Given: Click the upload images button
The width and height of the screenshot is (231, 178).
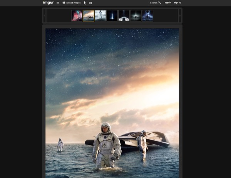Looking at the screenshot, I should pos(72,3).
